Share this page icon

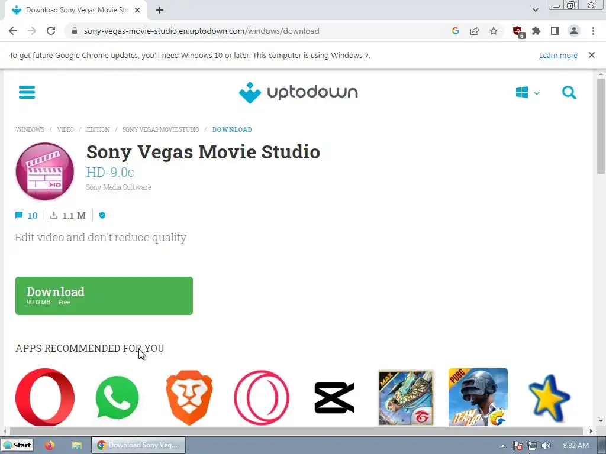(475, 31)
